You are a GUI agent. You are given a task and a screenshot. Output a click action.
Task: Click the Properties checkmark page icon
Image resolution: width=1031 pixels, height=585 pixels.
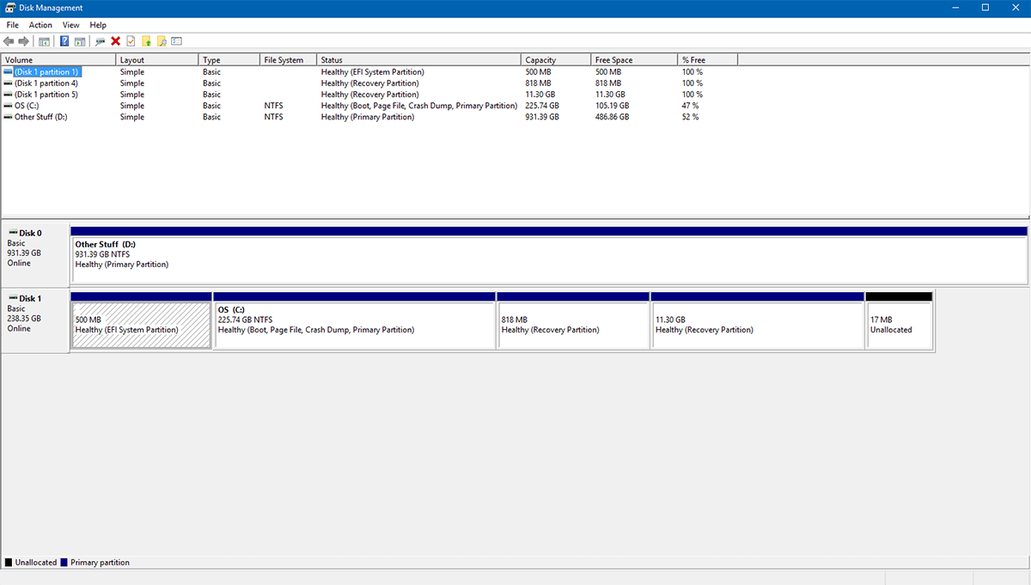(x=131, y=41)
